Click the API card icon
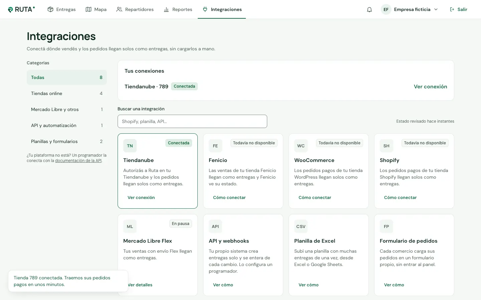 215,226
